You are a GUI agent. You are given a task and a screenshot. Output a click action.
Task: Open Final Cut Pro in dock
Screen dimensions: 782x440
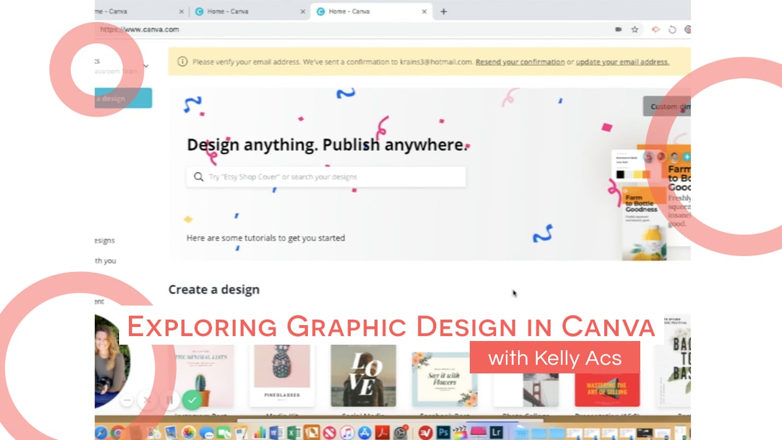460,433
